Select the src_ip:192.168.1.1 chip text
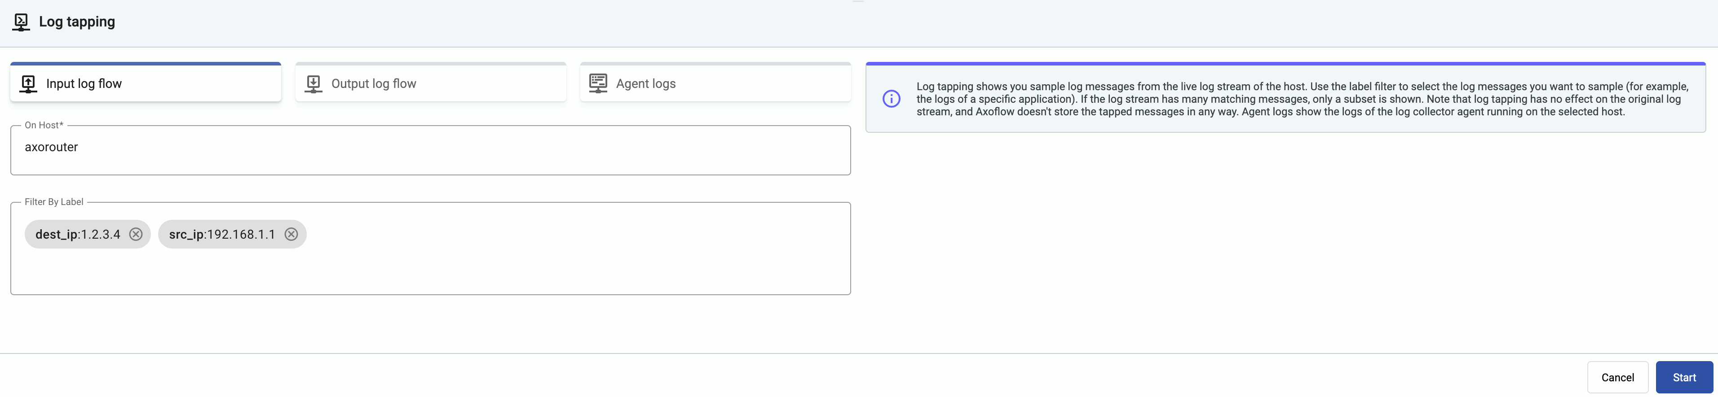1718x397 pixels. pos(222,235)
